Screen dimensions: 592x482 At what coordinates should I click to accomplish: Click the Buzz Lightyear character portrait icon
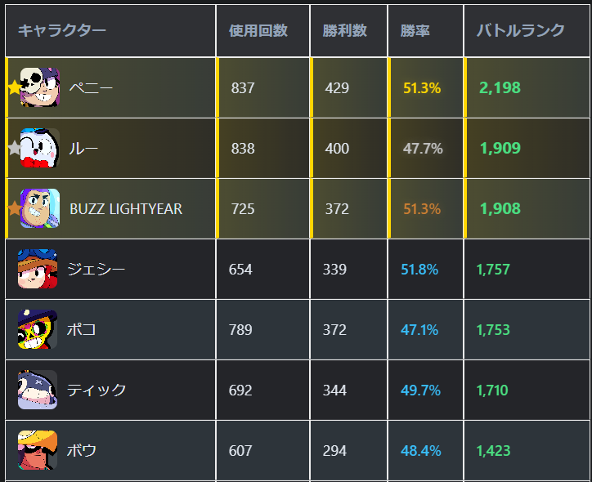point(40,208)
